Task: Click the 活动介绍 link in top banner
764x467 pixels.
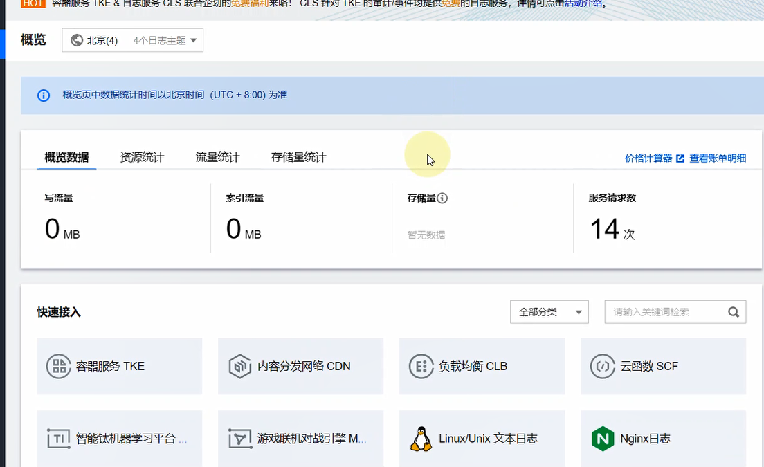Action: pos(583,3)
